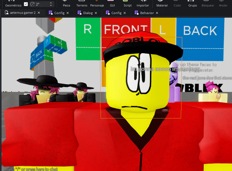Viewport: 232px width, 171px height.
Task: Click the 2° rotation increment field
Action: (x=42, y=4)
